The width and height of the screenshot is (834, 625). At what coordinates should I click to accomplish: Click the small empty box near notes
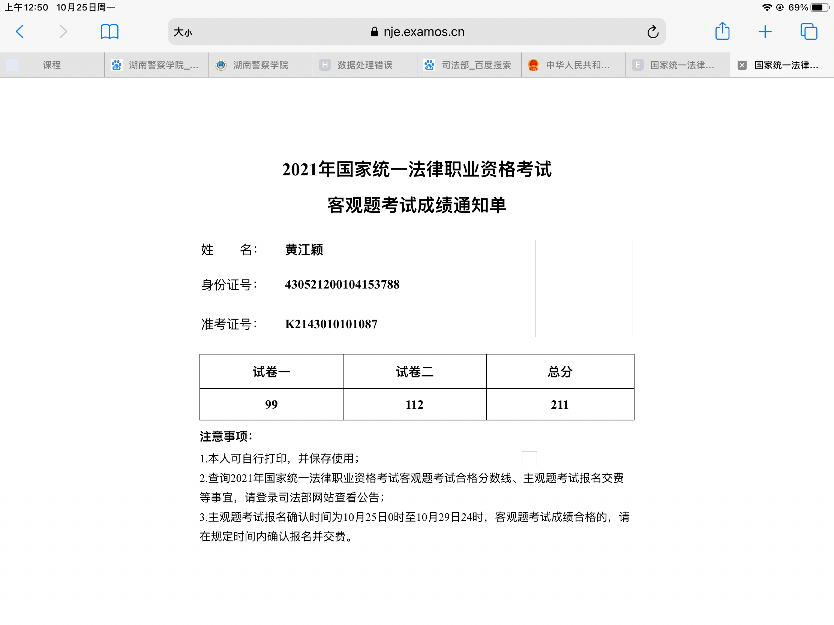click(x=529, y=459)
